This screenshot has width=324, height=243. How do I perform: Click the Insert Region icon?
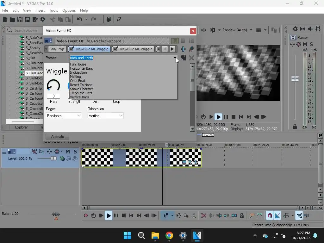[259, 216]
